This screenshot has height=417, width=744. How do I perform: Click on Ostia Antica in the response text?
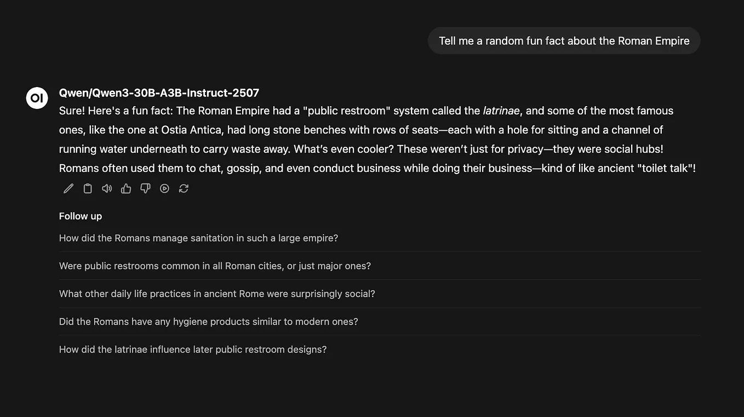pyautogui.click(x=191, y=130)
